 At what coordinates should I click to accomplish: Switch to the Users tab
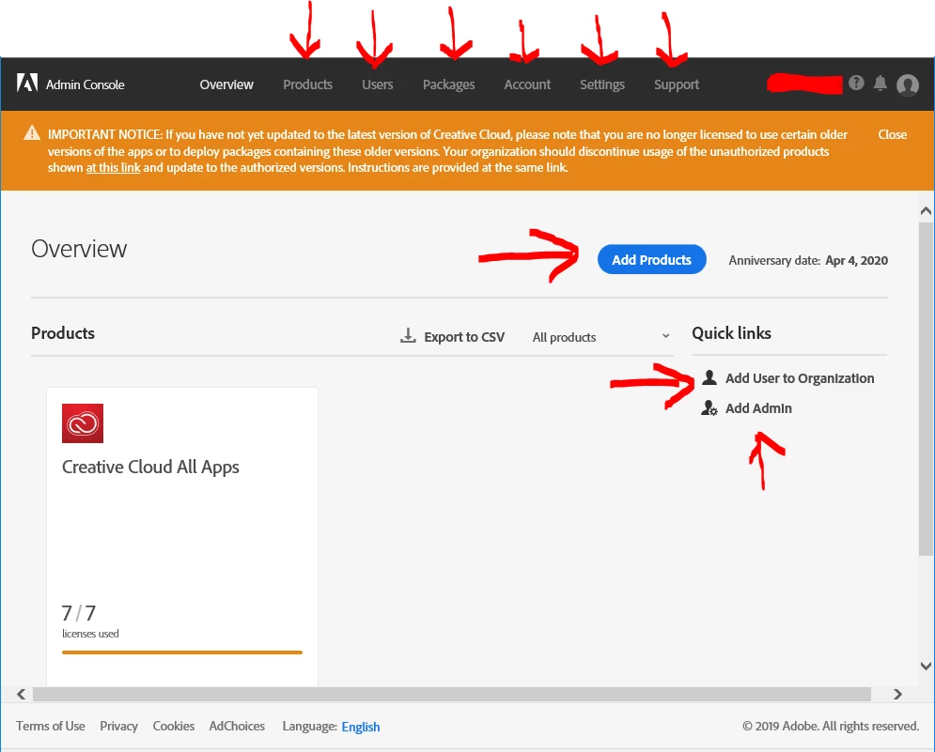click(378, 84)
